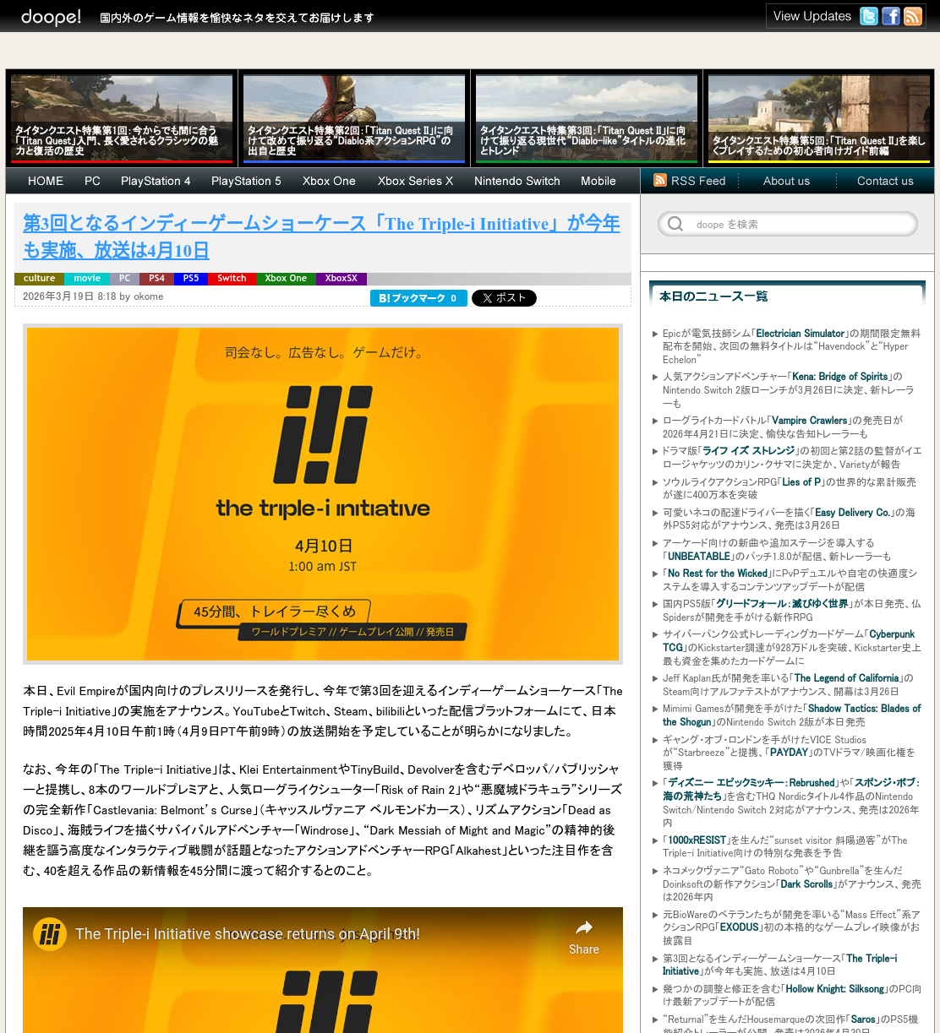Open the Dark Scrolls news item
The height and width of the screenshot is (1033, 940).
coord(791,883)
